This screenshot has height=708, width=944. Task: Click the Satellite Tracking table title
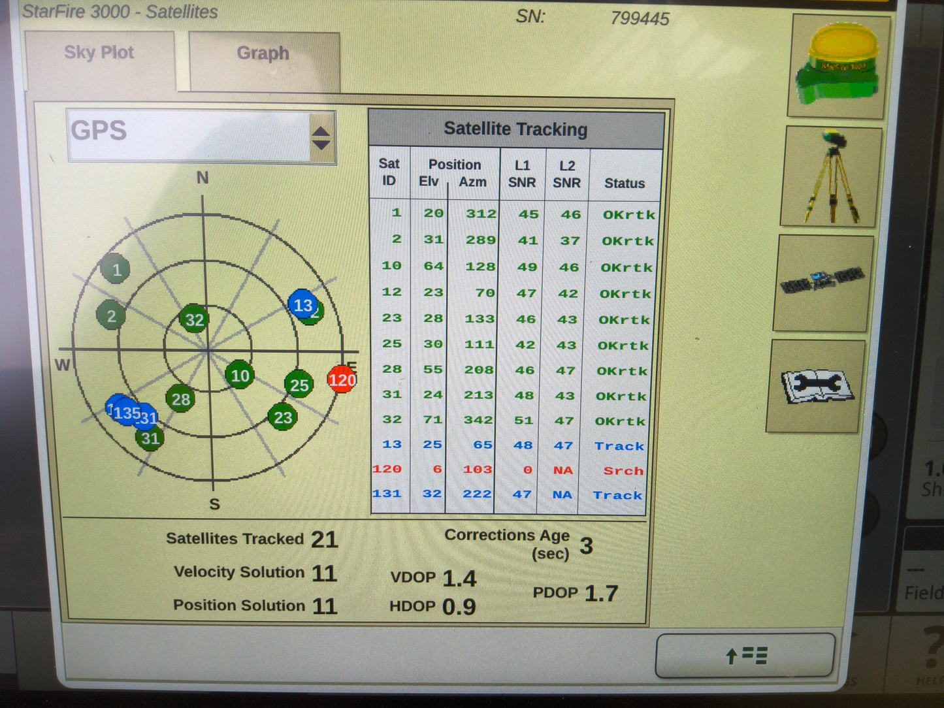click(515, 129)
